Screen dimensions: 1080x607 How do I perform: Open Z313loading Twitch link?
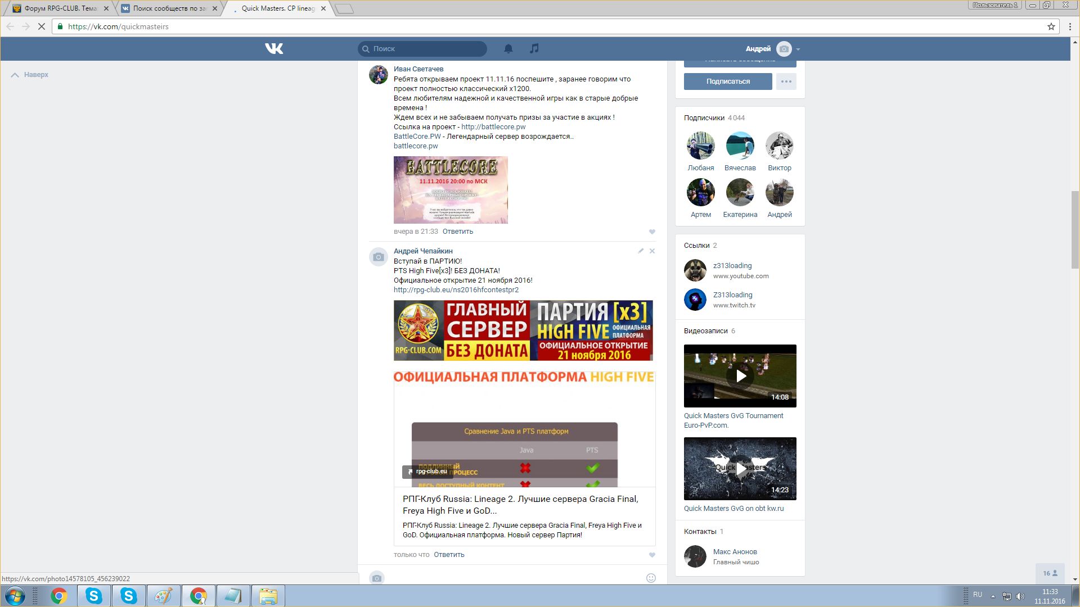coord(732,295)
